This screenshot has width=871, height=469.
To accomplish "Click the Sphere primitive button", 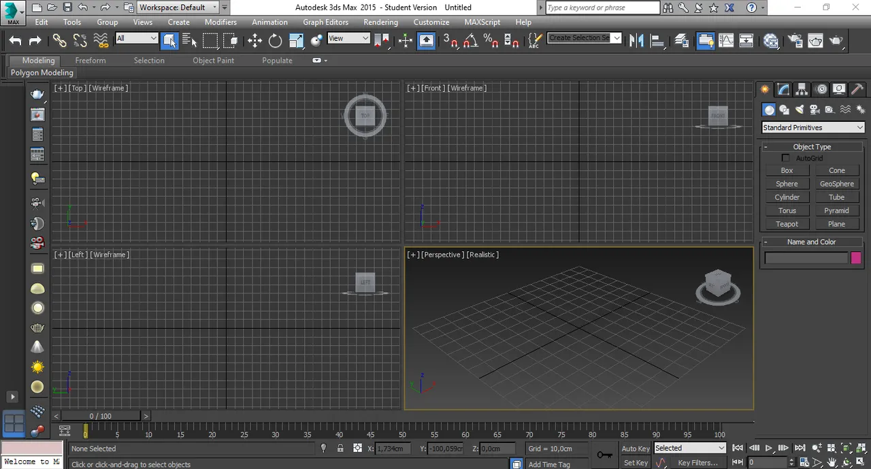I will coord(787,184).
